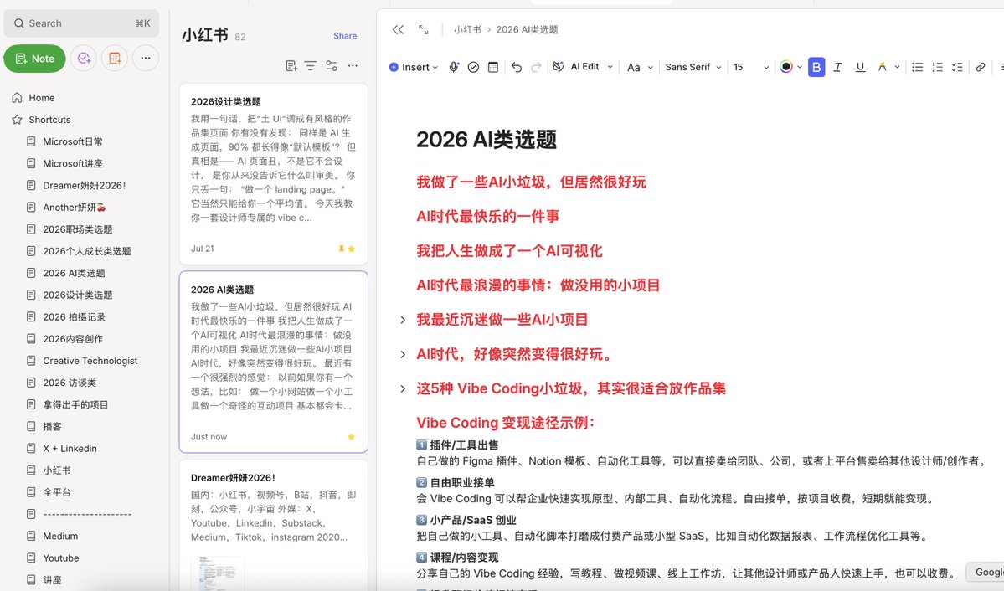Viewport: 1004px width, 591px height.
Task: Toggle bold formatting button
Action: [x=816, y=67]
